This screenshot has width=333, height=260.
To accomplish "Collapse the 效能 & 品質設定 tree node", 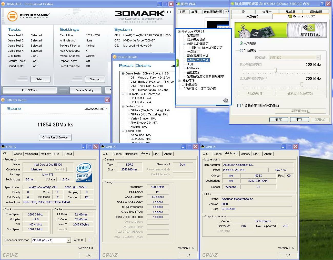I will click(x=184, y=44).
